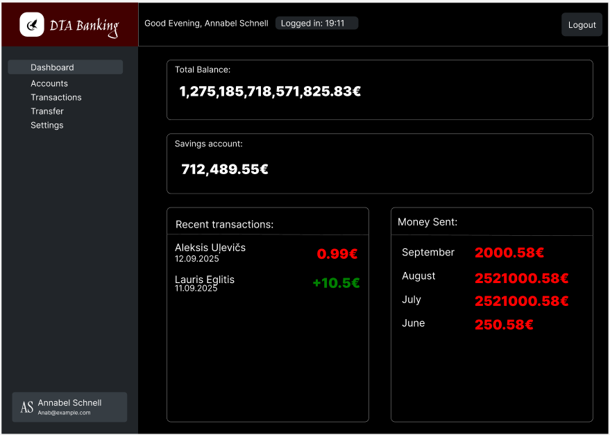Click the Logged in: 19:11 badge
610x435 pixels.
[316, 24]
